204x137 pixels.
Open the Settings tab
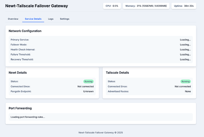pos(64,19)
